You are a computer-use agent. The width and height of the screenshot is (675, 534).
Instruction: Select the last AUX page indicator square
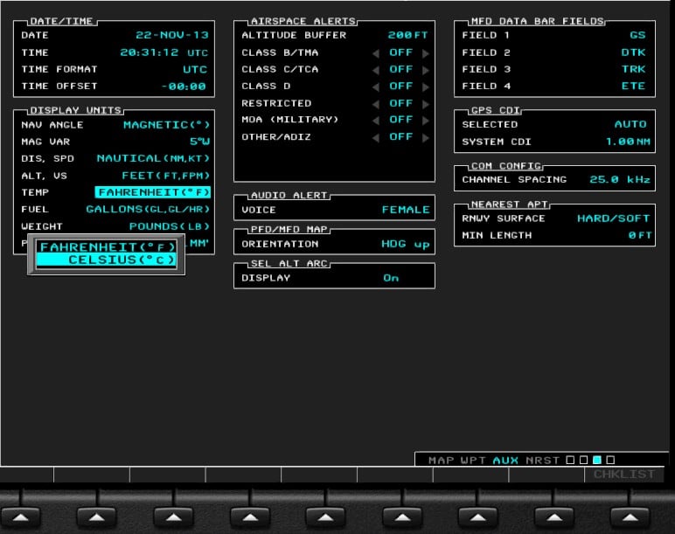pyautogui.click(x=610, y=460)
